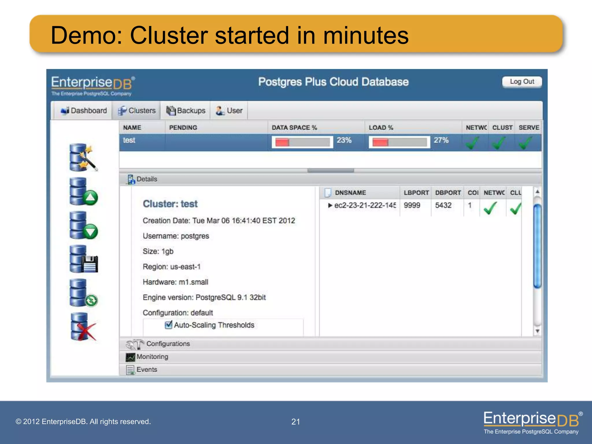The height and width of the screenshot is (444, 592).
Task: Click the 27% load progress bar
Action: click(399, 142)
